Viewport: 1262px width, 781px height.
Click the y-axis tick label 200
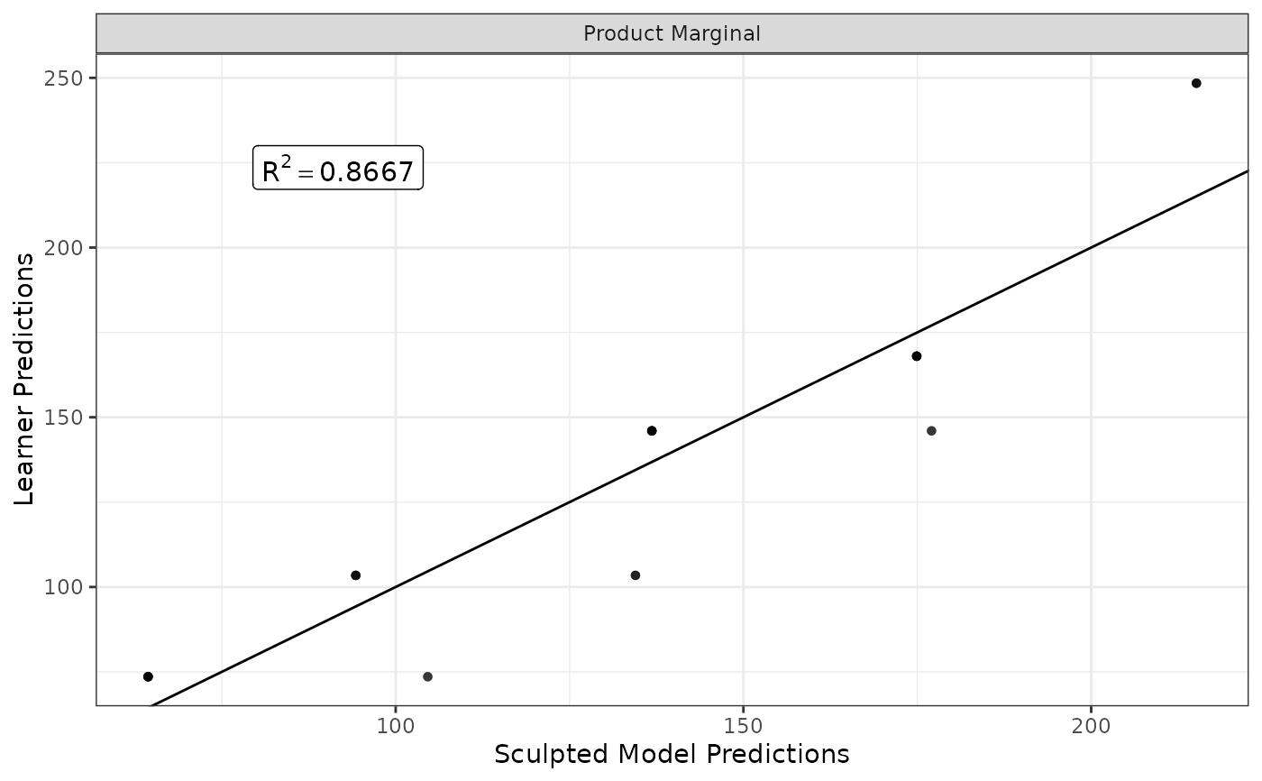70,247
